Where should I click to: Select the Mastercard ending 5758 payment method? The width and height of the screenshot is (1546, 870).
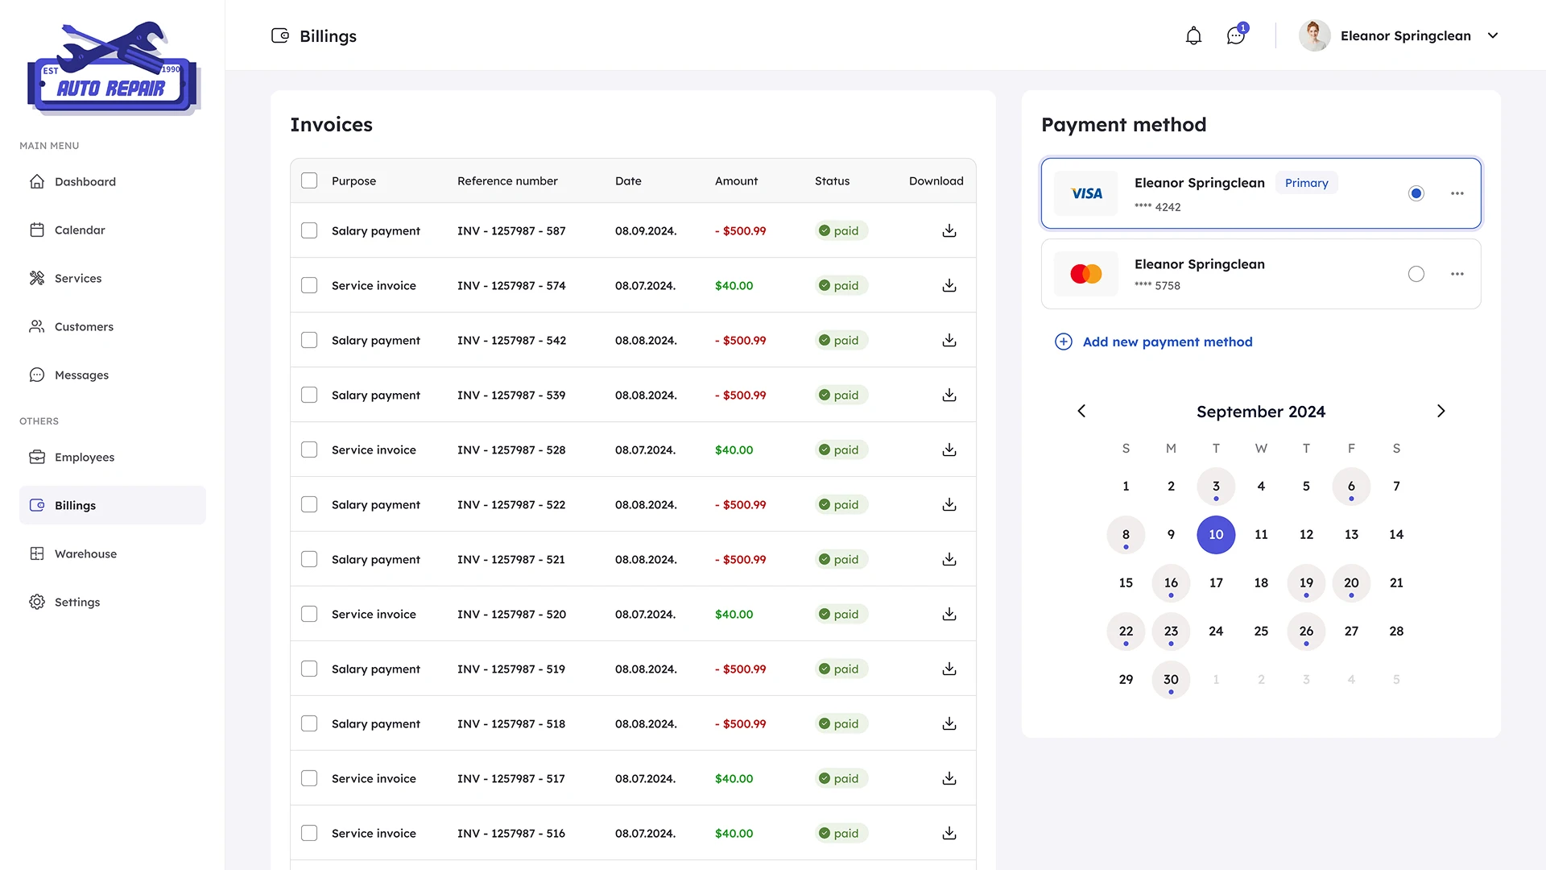(x=1417, y=274)
